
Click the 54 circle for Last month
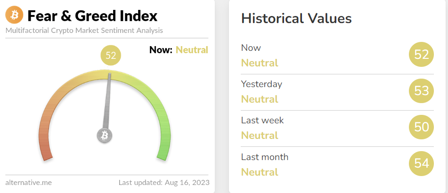click(x=421, y=163)
